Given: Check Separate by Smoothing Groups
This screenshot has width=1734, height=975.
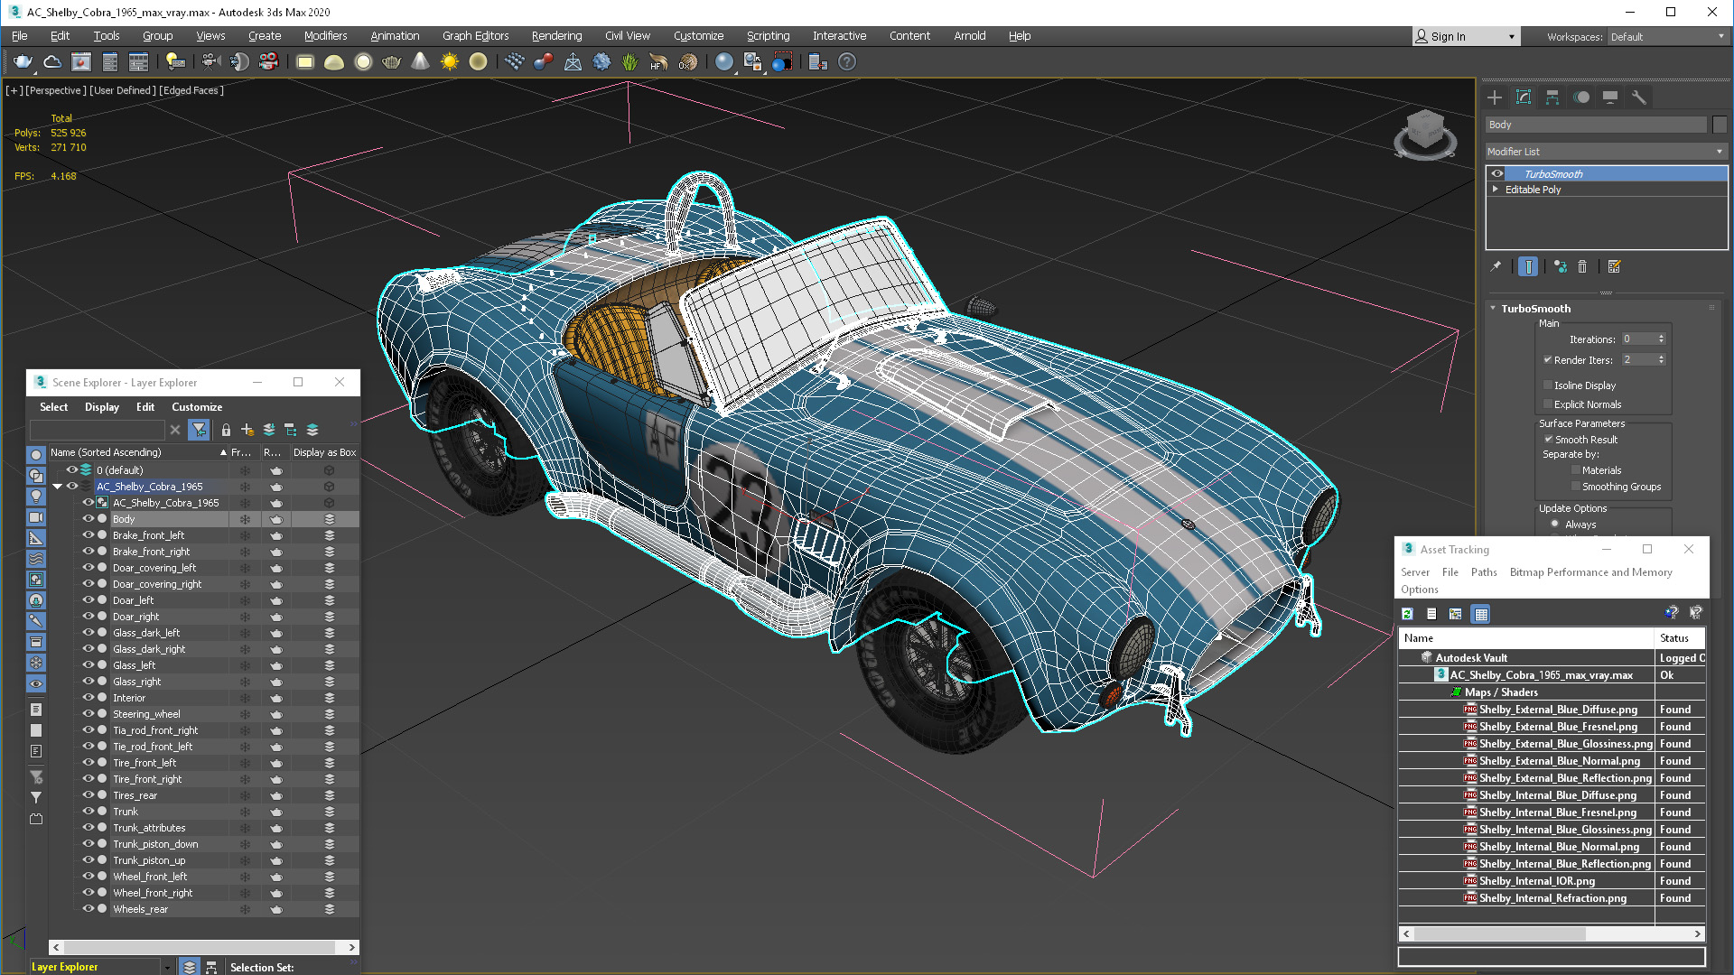Looking at the screenshot, I should [x=1576, y=487].
